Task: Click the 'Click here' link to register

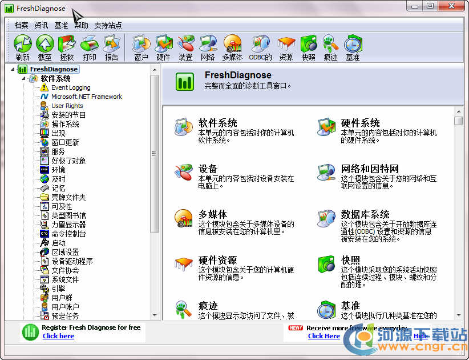Action: [58, 336]
